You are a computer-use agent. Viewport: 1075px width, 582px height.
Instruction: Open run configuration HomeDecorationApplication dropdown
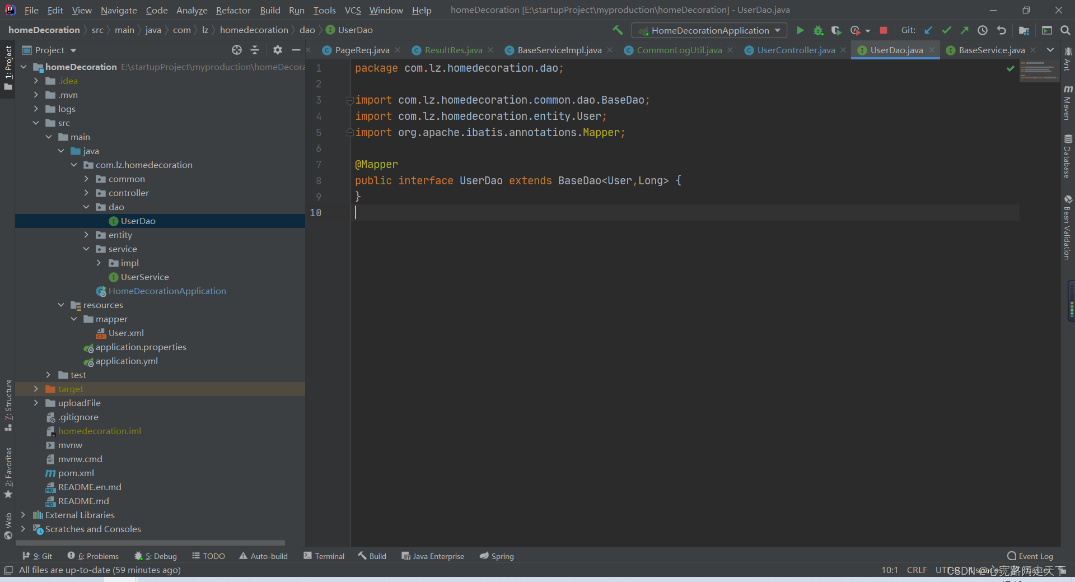point(709,30)
